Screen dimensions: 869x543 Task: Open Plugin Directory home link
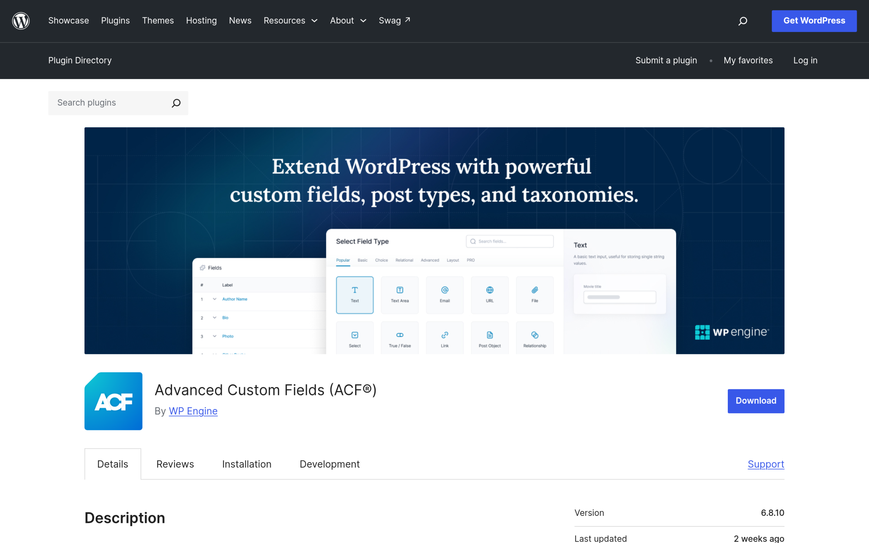click(x=80, y=60)
